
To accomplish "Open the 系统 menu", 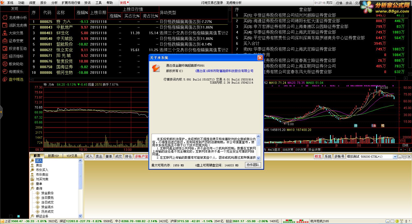I will coord(10,3).
